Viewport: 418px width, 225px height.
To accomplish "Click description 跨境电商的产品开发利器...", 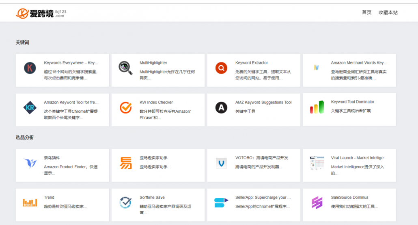I will click(259, 167).
